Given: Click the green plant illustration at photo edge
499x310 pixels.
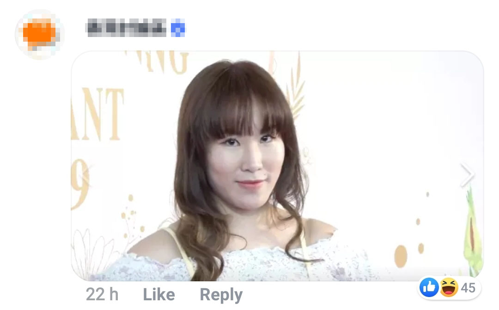Looking at the screenshot, I should click(473, 233).
